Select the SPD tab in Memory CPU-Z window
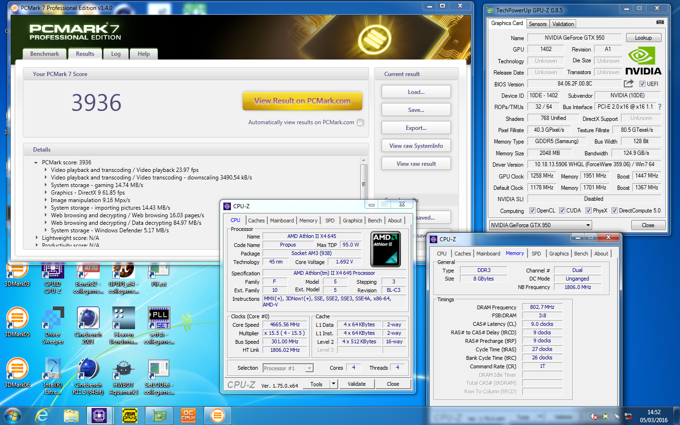Viewport: 680px width, 425px height. pos(536,254)
